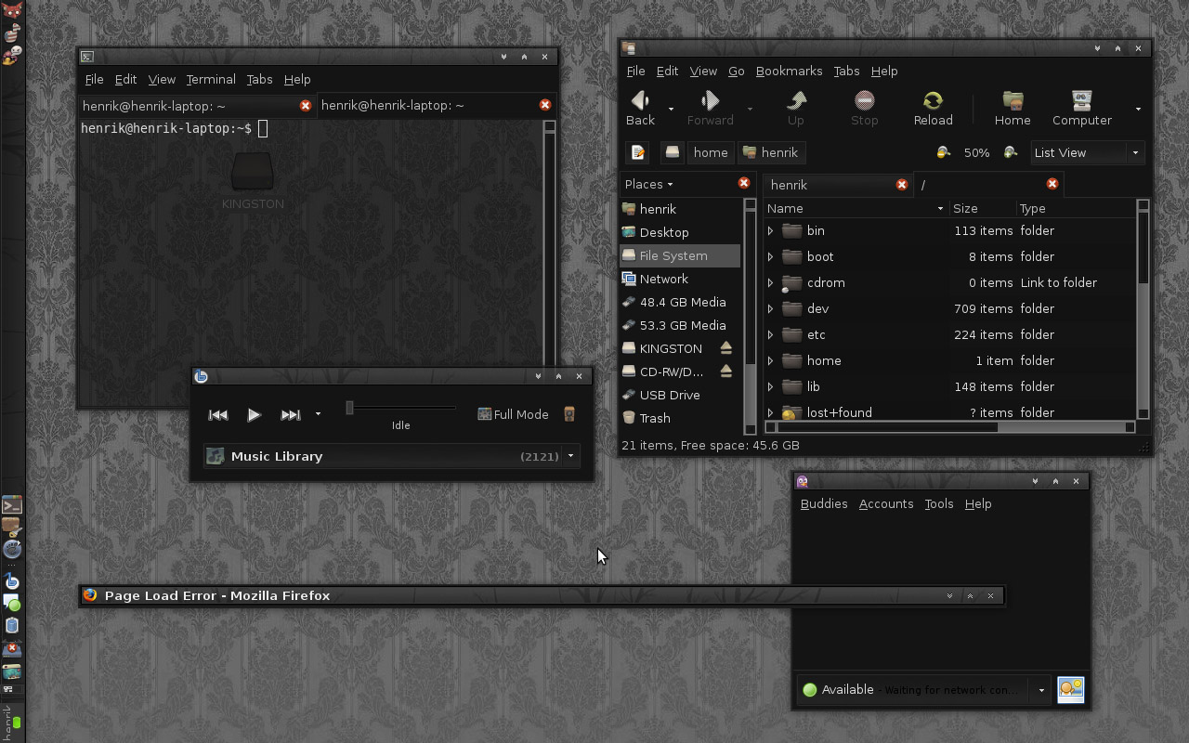Expand the bin folder row
This screenshot has height=743, width=1189.
coord(770,230)
